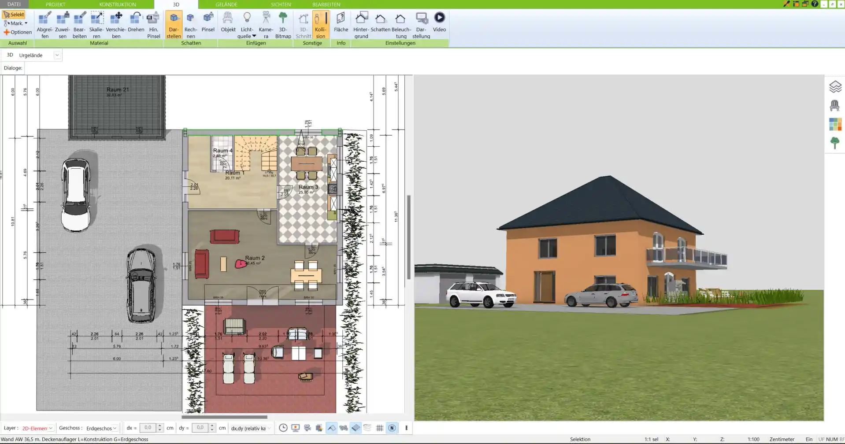Image resolution: width=845 pixels, height=444 pixels.
Task: Open the KONSTRUKTION ribbon tab
Action: [x=118, y=4]
